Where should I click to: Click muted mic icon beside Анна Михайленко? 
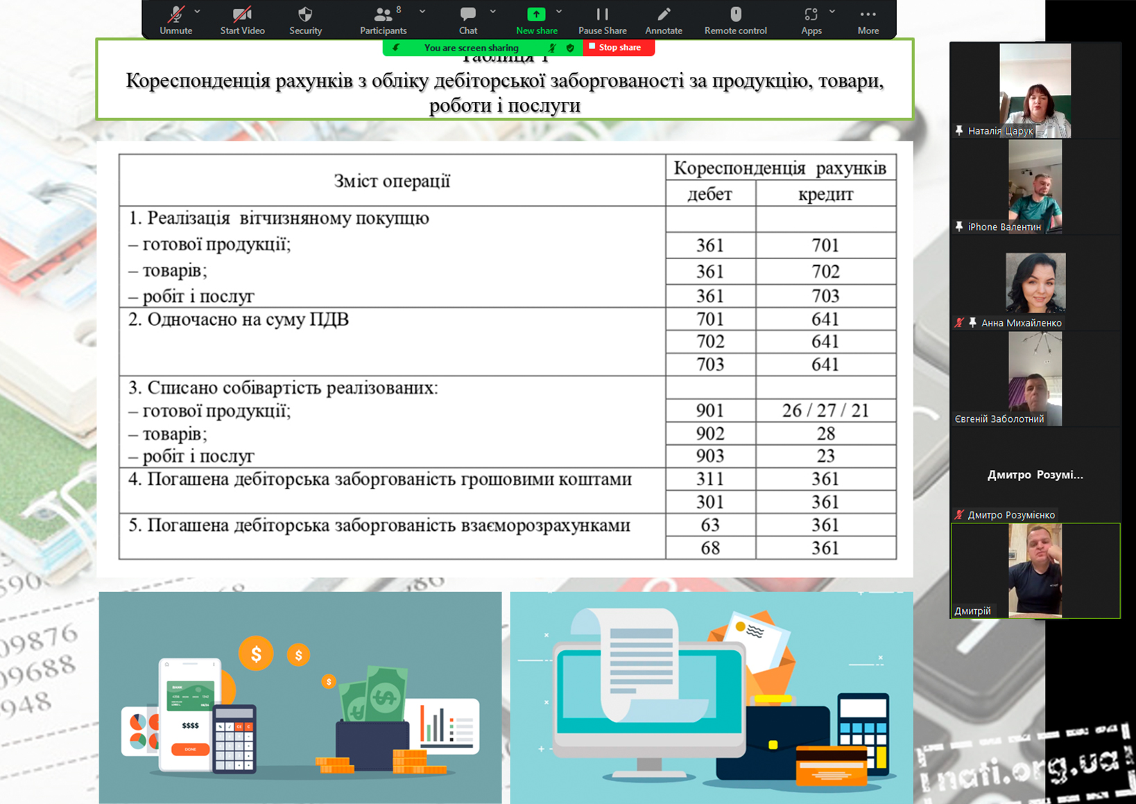pyautogui.click(x=959, y=322)
